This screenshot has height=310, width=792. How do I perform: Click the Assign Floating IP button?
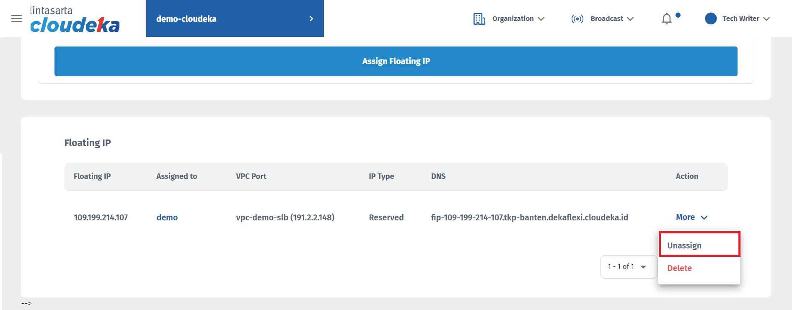click(x=396, y=61)
